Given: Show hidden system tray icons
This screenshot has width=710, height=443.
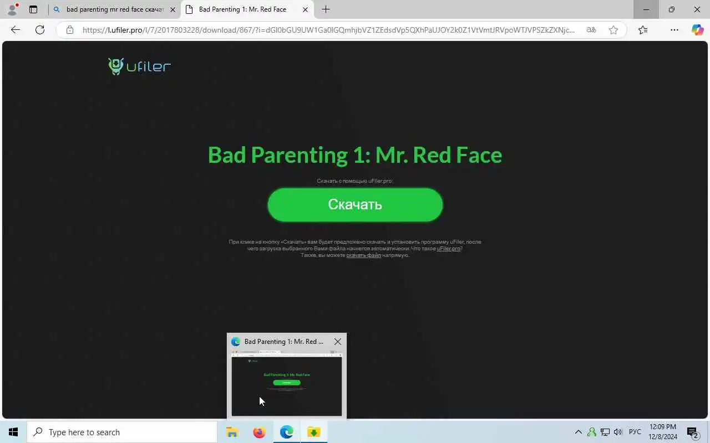Looking at the screenshot, I should click(578, 432).
